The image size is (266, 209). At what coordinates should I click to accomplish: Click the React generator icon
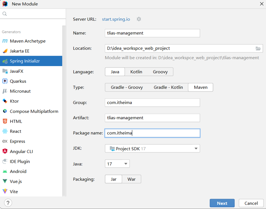(x=5, y=131)
